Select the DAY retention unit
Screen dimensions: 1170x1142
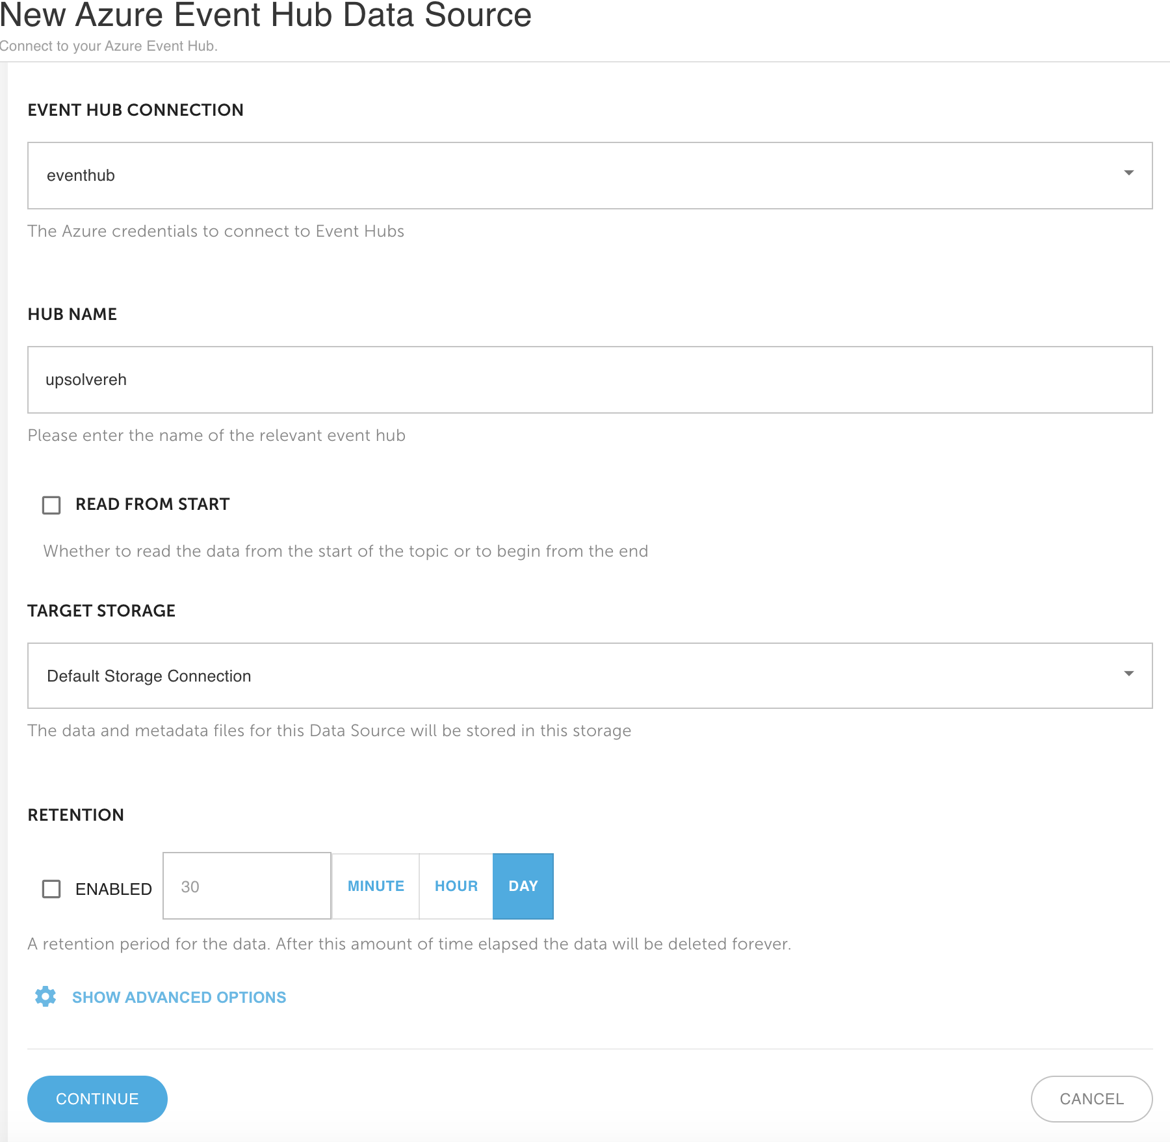[523, 886]
